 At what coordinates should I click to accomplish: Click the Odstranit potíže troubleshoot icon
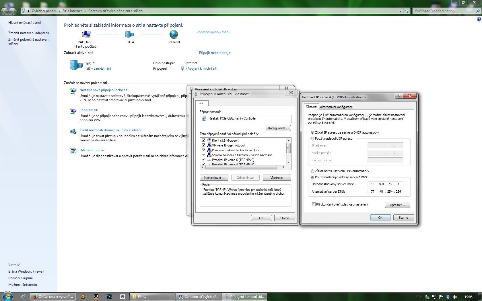[73, 151]
